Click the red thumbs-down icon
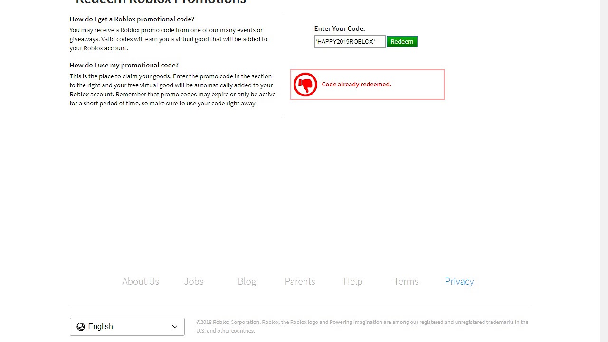This screenshot has height=342, width=608. click(305, 85)
